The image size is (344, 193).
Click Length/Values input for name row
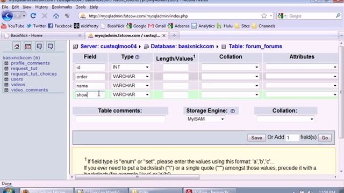(x=176, y=86)
